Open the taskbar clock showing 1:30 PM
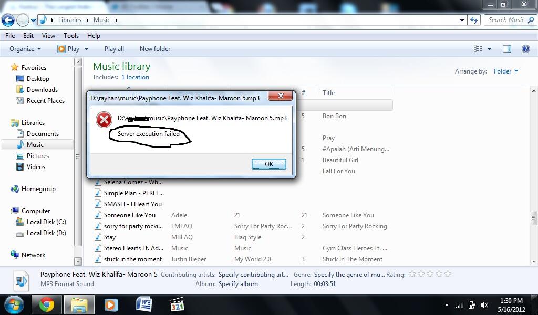The width and height of the screenshot is (538, 315). 511,305
